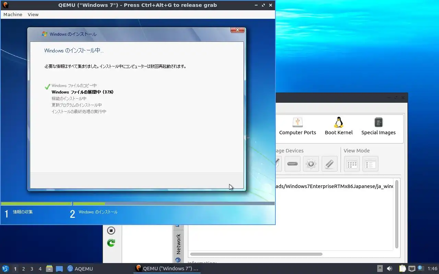Switch to QEMU Windows 7 taskbar entry

point(167,269)
